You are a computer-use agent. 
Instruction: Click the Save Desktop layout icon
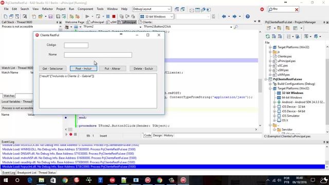[x=177, y=9]
